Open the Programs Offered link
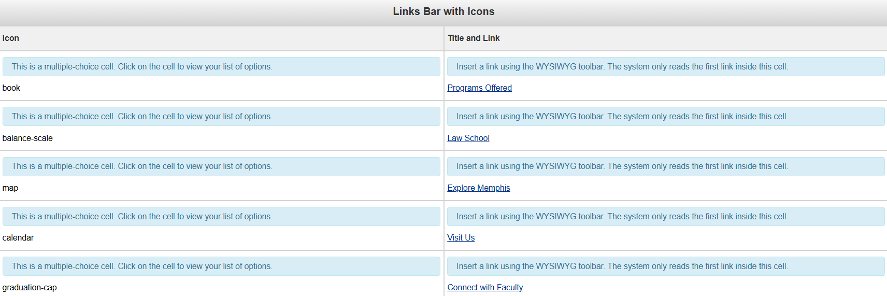The width and height of the screenshot is (887, 296). point(479,88)
